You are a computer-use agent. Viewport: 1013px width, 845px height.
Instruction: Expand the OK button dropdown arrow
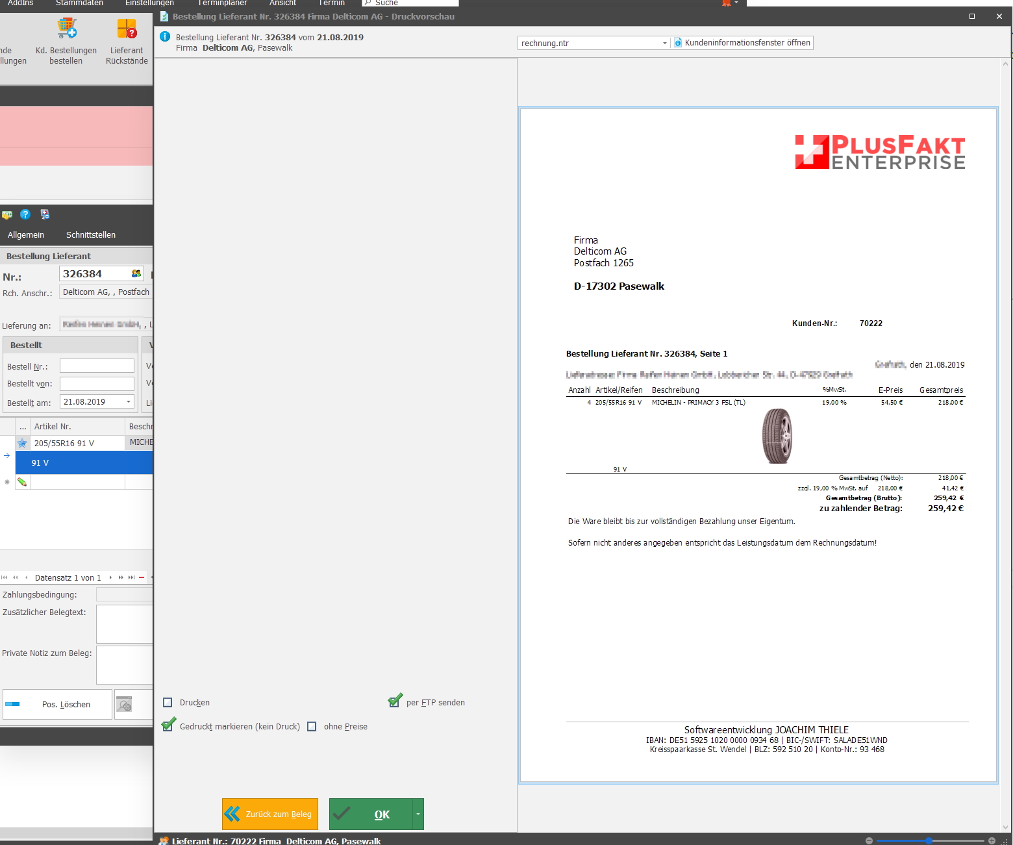coord(418,814)
